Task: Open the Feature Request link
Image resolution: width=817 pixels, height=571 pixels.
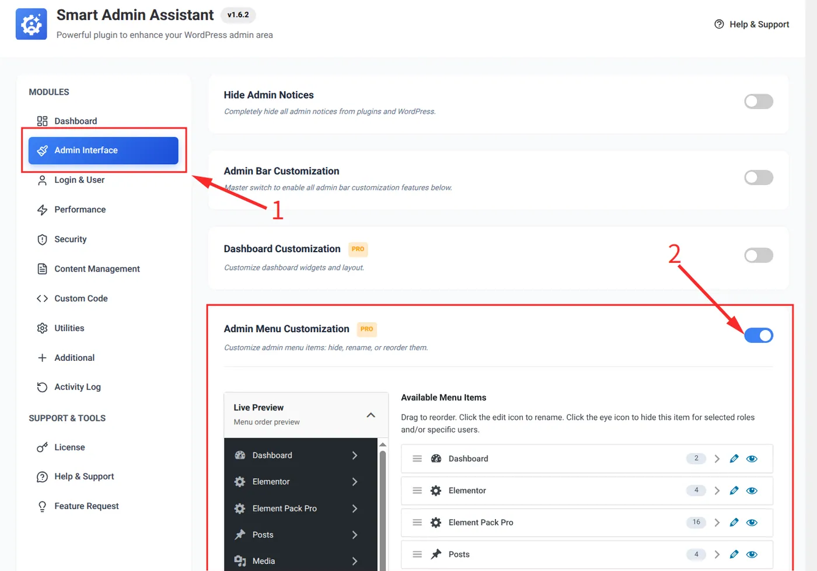Action: 103,506
